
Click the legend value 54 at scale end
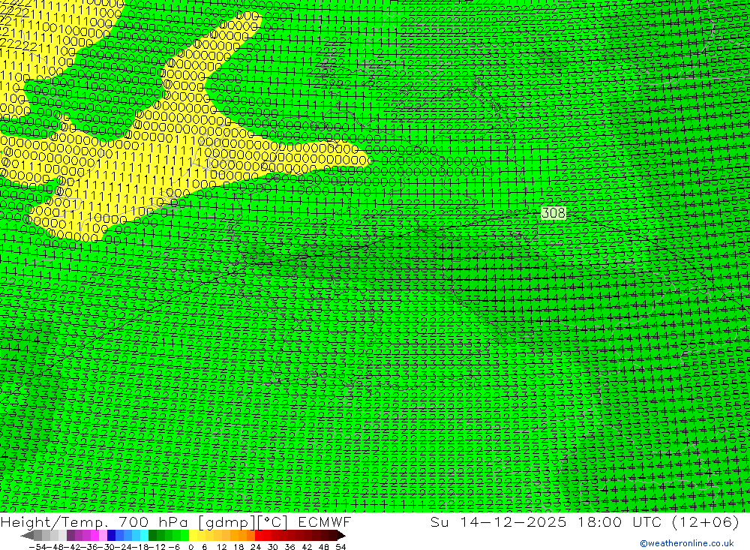pos(340,547)
